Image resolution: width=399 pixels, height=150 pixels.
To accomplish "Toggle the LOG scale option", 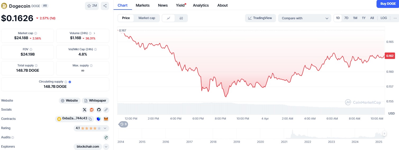I will coord(384,18).
